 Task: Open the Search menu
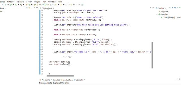[x=29, y=2]
